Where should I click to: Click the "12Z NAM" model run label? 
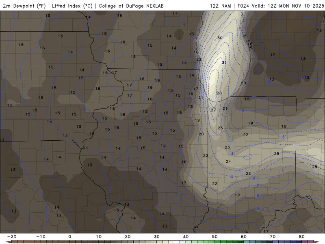pos(221,6)
